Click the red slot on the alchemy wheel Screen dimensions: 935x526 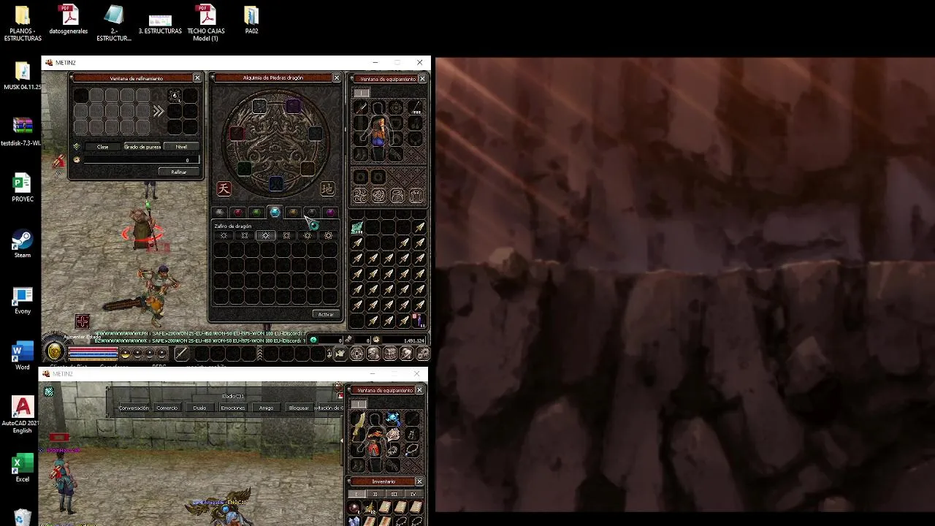click(x=237, y=134)
